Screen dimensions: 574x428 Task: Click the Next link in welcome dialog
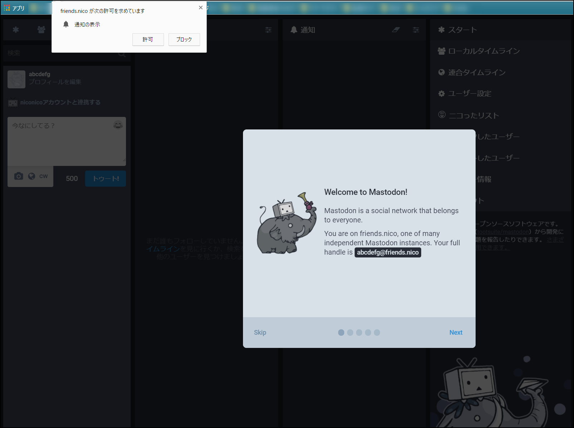[456, 333]
